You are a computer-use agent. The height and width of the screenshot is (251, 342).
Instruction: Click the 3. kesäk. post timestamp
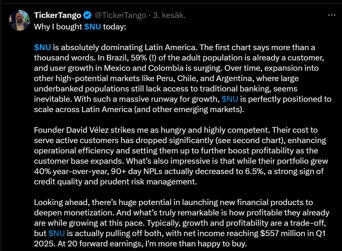coord(169,15)
